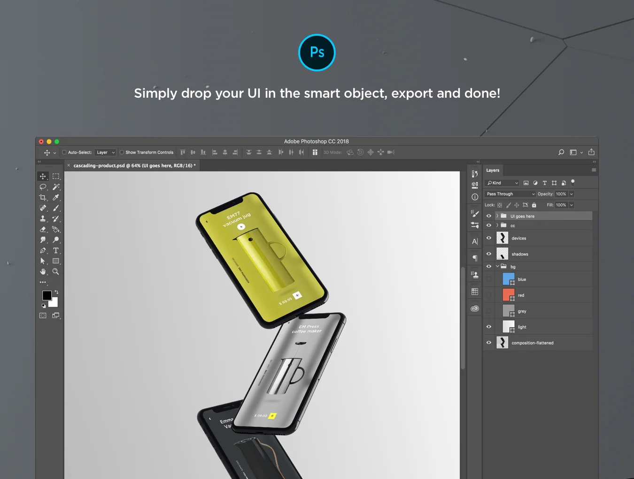The height and width of the screenshot is (479, 634).
Task: Switch to the Layers panel tab
Action: 493,170
